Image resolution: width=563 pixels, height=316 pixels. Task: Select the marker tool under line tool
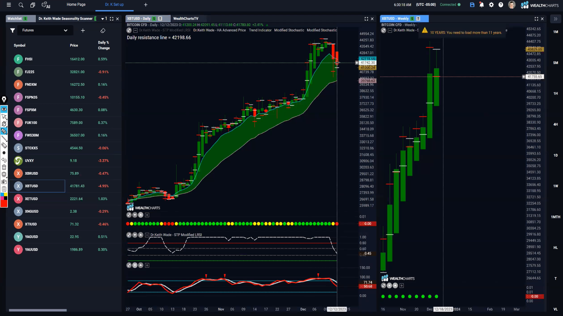point(4,145)
